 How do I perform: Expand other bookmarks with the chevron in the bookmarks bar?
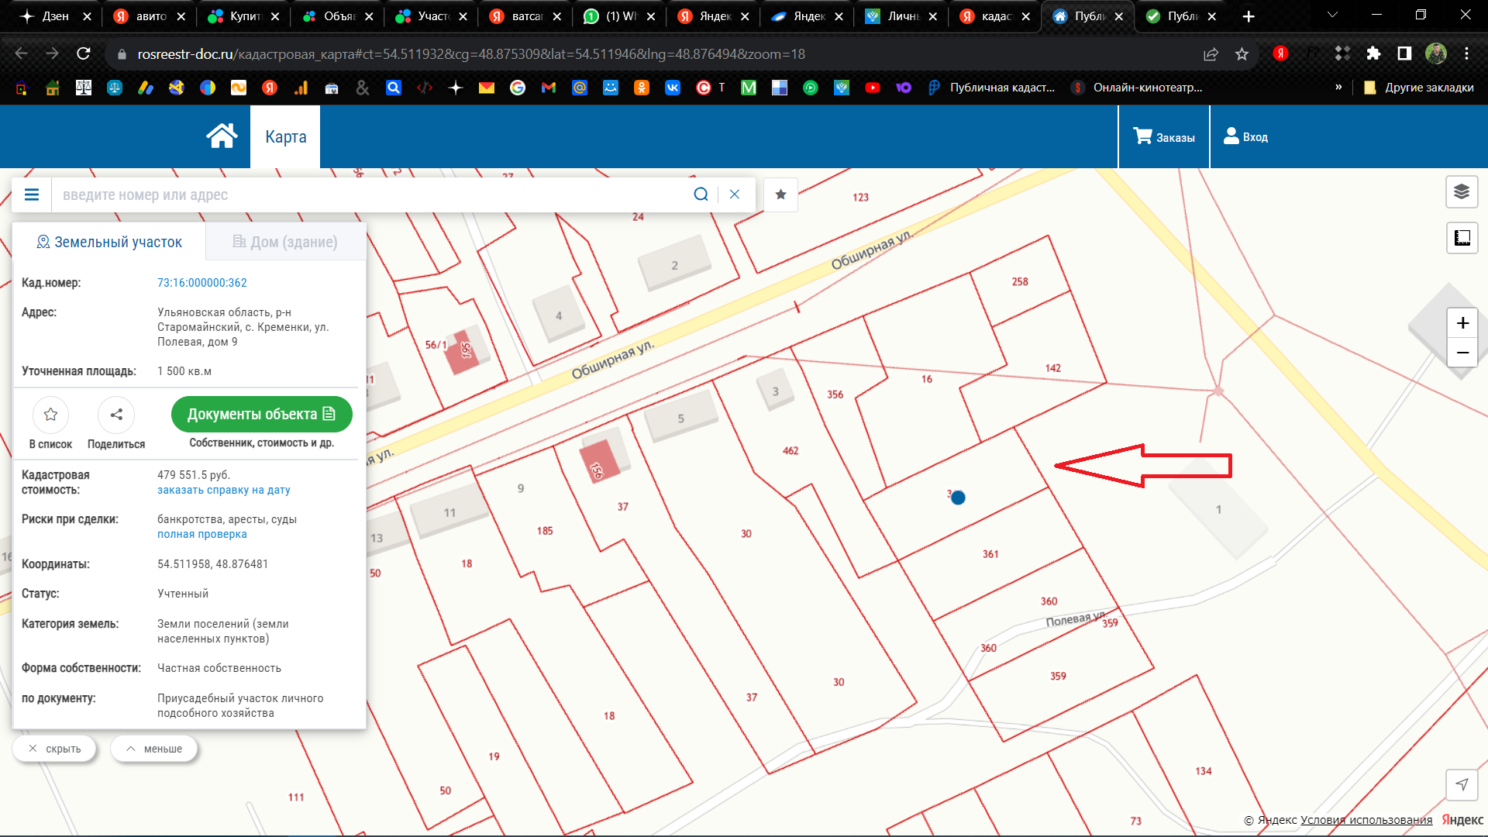pyautogui.click(x=1338, y=87)
